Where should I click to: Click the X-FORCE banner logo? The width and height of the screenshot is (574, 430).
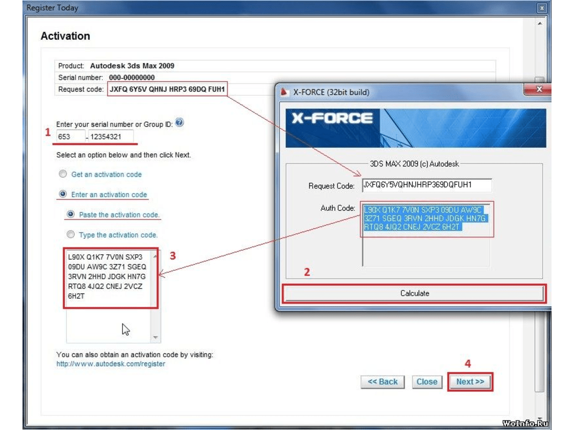click(332, 118)
